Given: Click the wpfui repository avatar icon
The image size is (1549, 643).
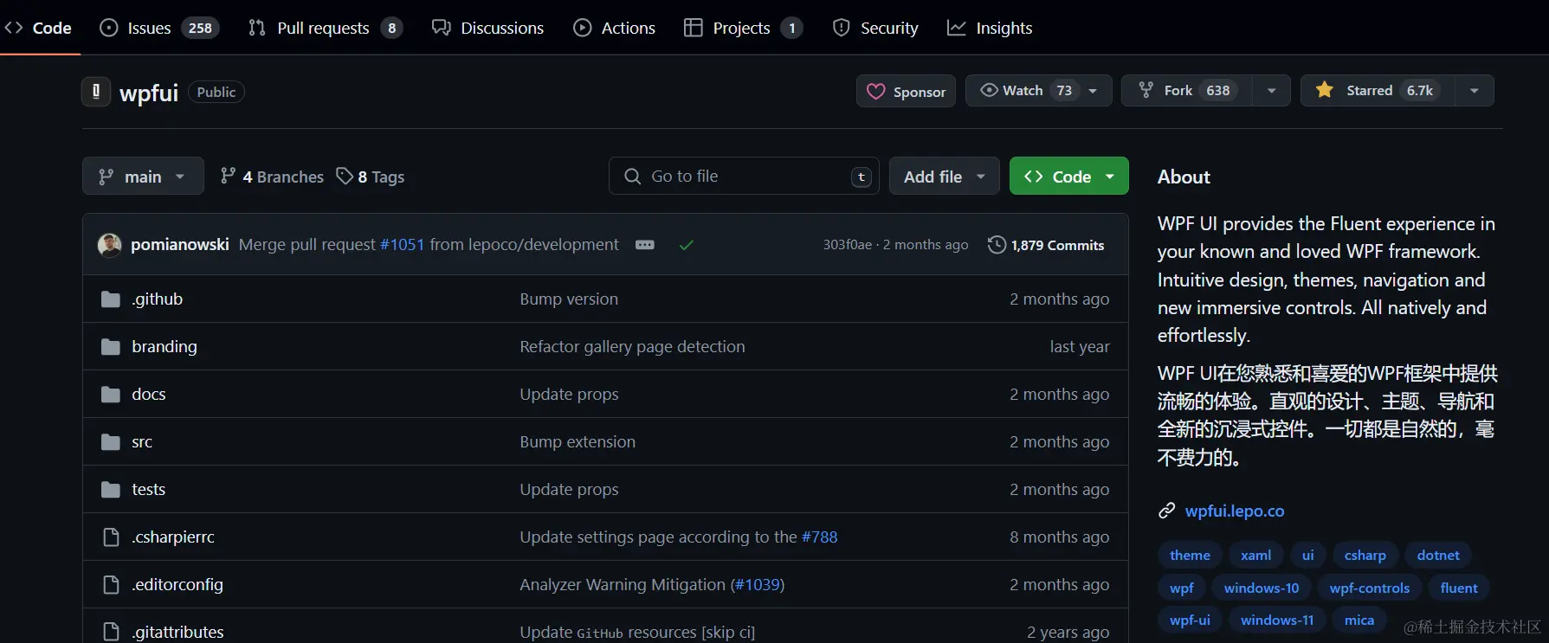Looking at the screenshot, I should (x=96, y=92).
